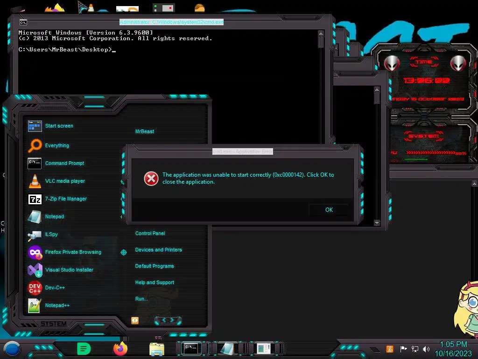Click the red Dev-C++ icon

(x=35, y=287)
